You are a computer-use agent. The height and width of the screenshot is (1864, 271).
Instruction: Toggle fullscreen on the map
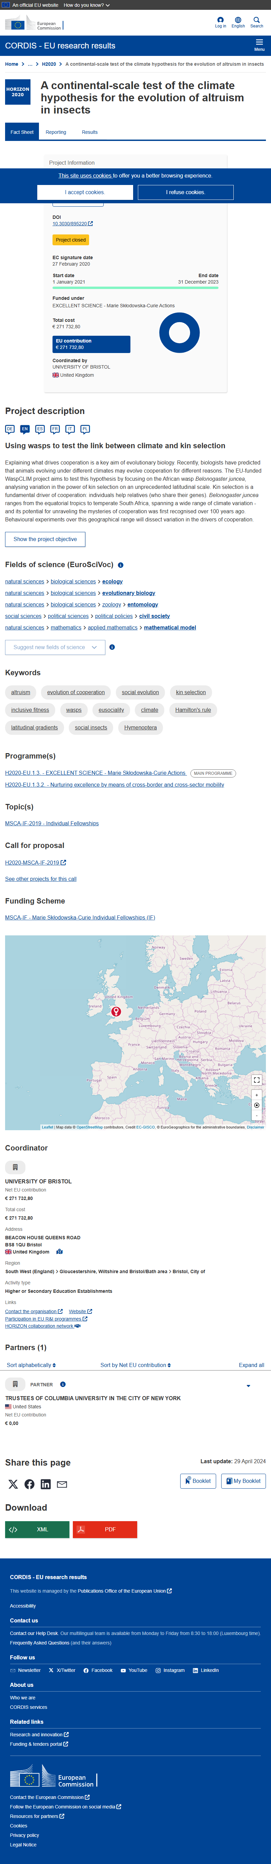pyautogui.click(x=256, y=1080)
